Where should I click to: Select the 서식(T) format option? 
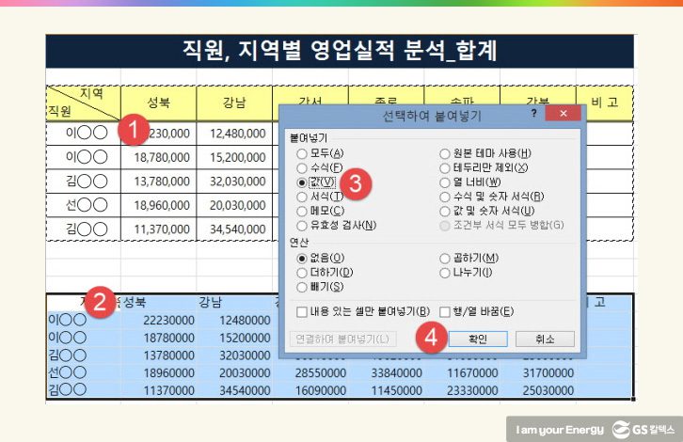[x=302, y=197]
